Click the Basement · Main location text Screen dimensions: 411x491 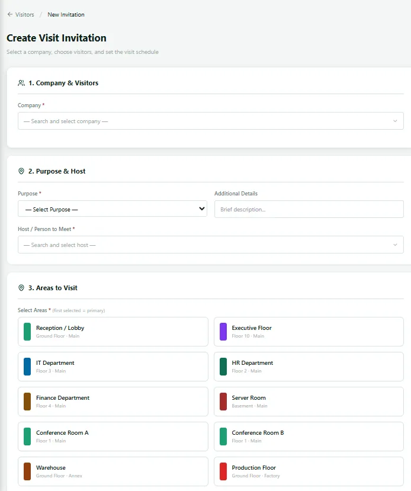coord(249,406)
